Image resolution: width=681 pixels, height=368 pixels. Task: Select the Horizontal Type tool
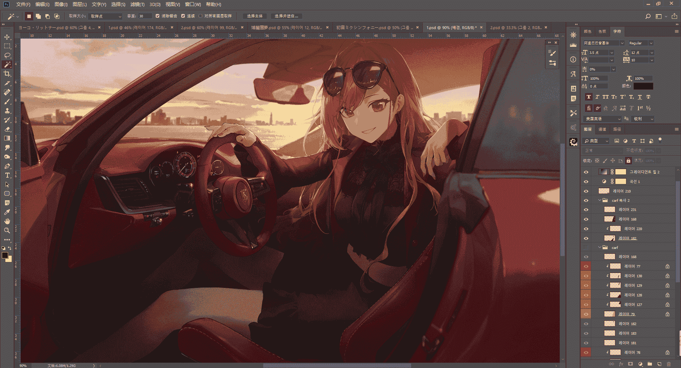click(7, 175)
